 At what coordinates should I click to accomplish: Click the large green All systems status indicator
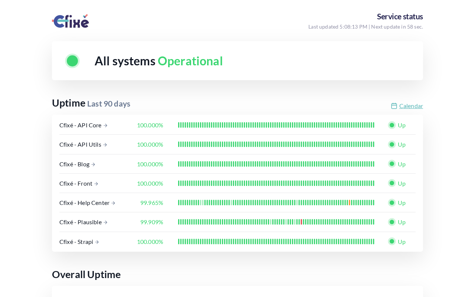pyautogui.click(x=72, y=61)
